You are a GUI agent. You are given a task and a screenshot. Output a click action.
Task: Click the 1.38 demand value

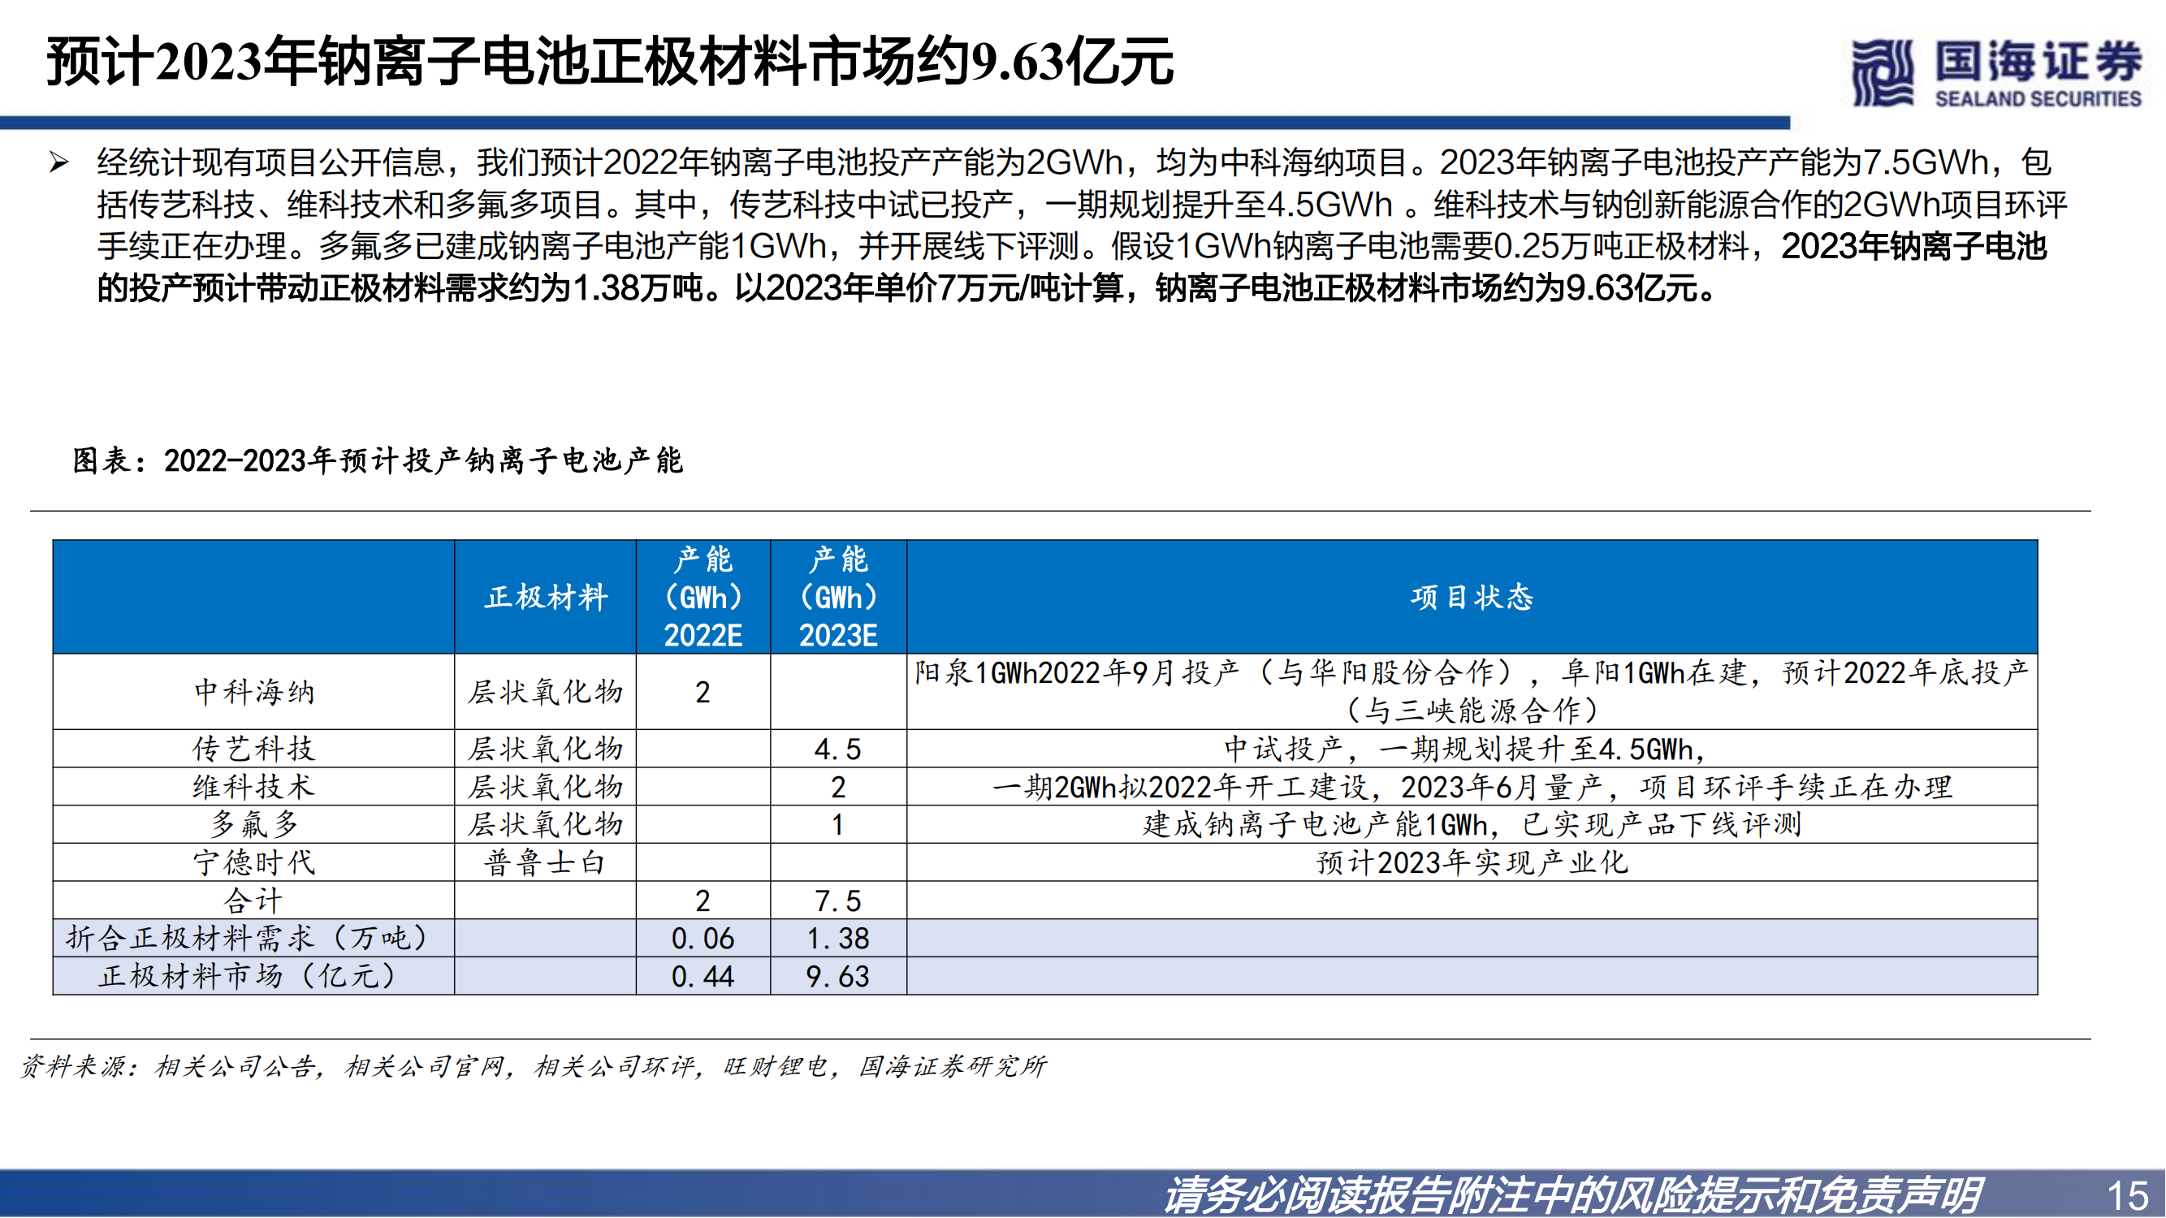(838, 939)
